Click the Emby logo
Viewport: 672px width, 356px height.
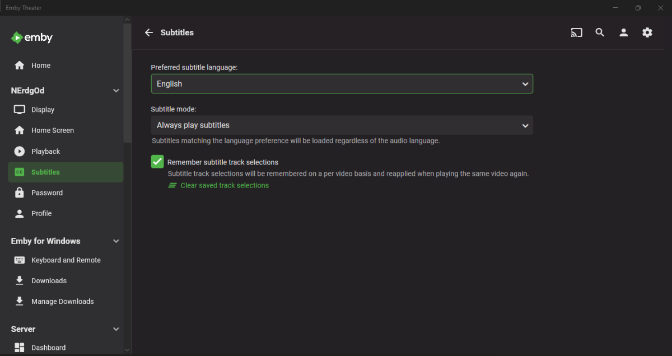[x=32, y=38]
